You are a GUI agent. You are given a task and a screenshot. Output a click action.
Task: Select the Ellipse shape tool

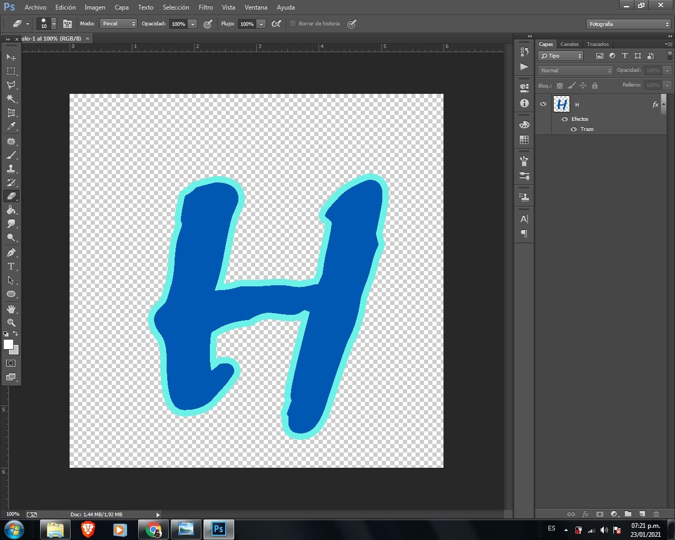[x=11, y=294]
